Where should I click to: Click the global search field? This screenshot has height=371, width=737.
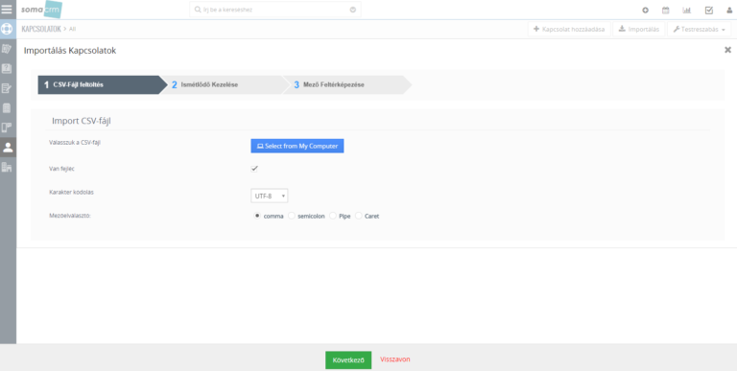click(275, 10)
